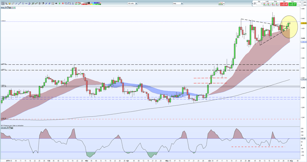Choose the long trend line drawing tool
This screenshot has height=162, width=307.
(19, 3)
